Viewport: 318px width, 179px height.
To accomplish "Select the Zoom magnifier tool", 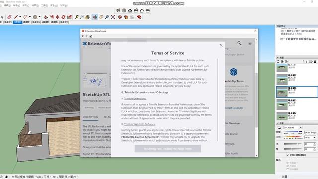I will pos(107,17).
